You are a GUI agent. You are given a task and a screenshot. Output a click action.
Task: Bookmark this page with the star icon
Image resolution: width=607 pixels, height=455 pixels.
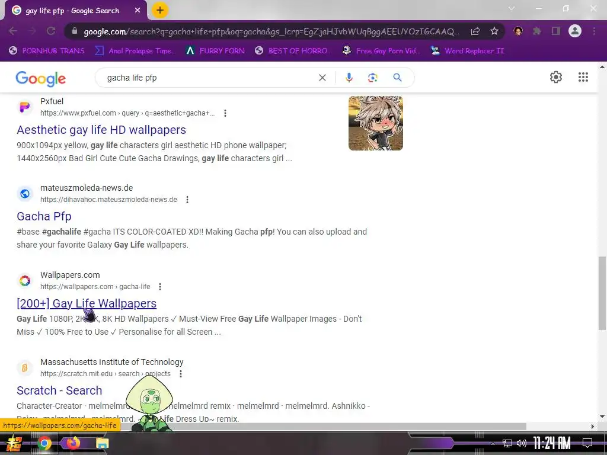(494, 31)
